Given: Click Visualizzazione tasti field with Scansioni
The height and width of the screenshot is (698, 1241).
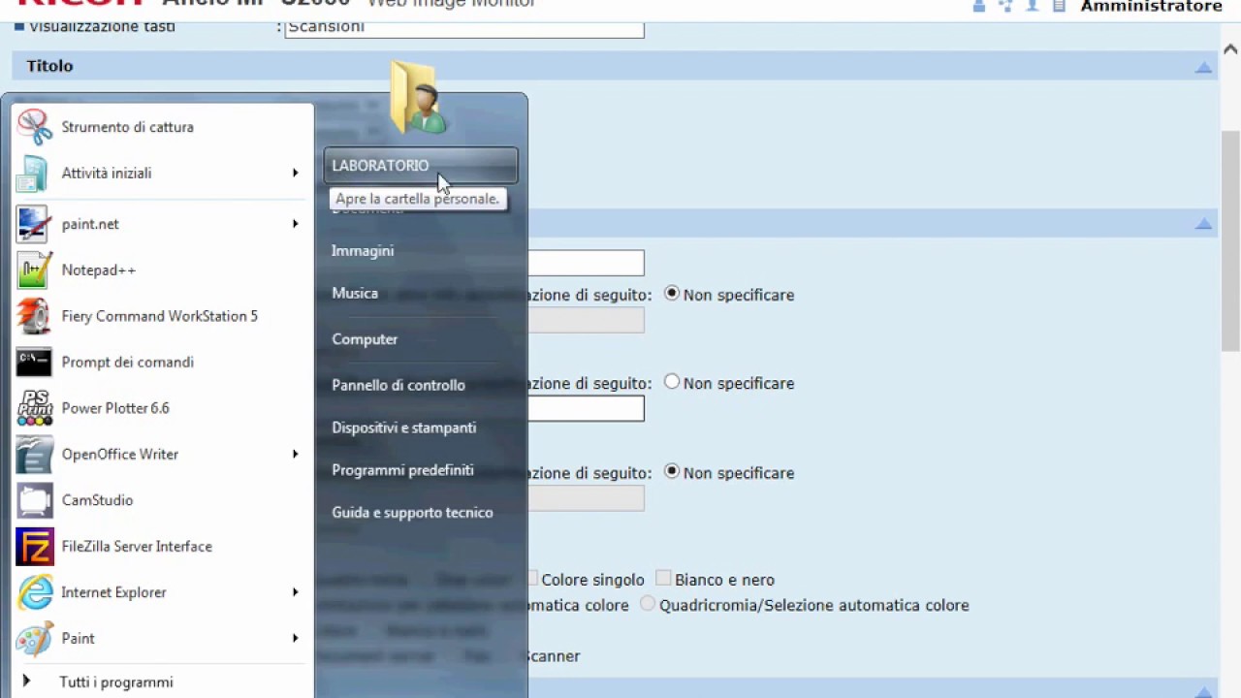Looking at the screenshot, I should [x=464, y=27].
